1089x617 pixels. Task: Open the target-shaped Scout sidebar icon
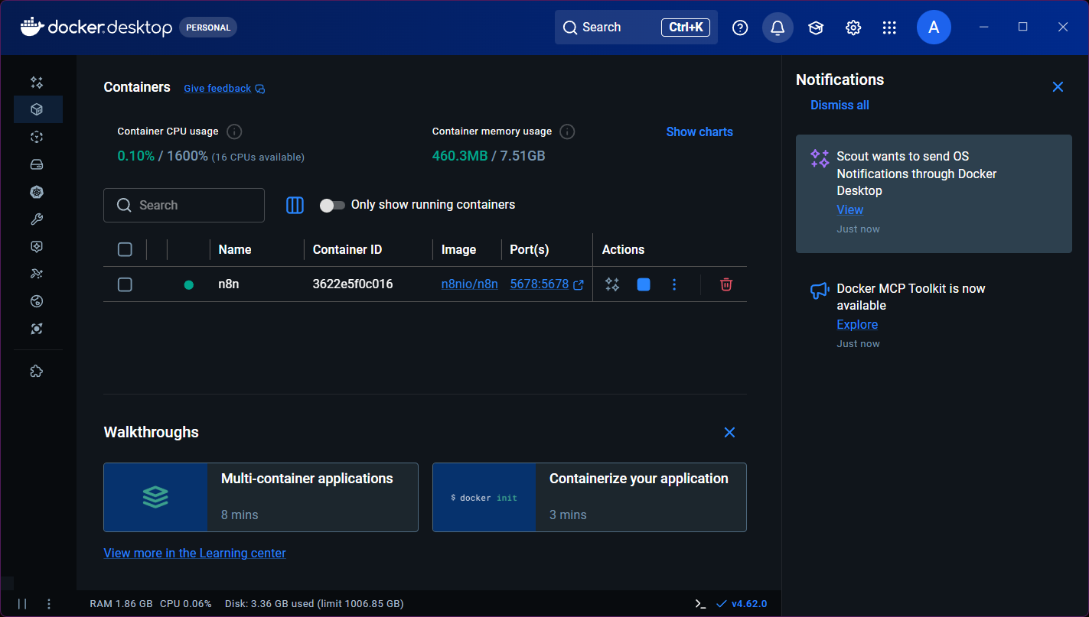37,329
